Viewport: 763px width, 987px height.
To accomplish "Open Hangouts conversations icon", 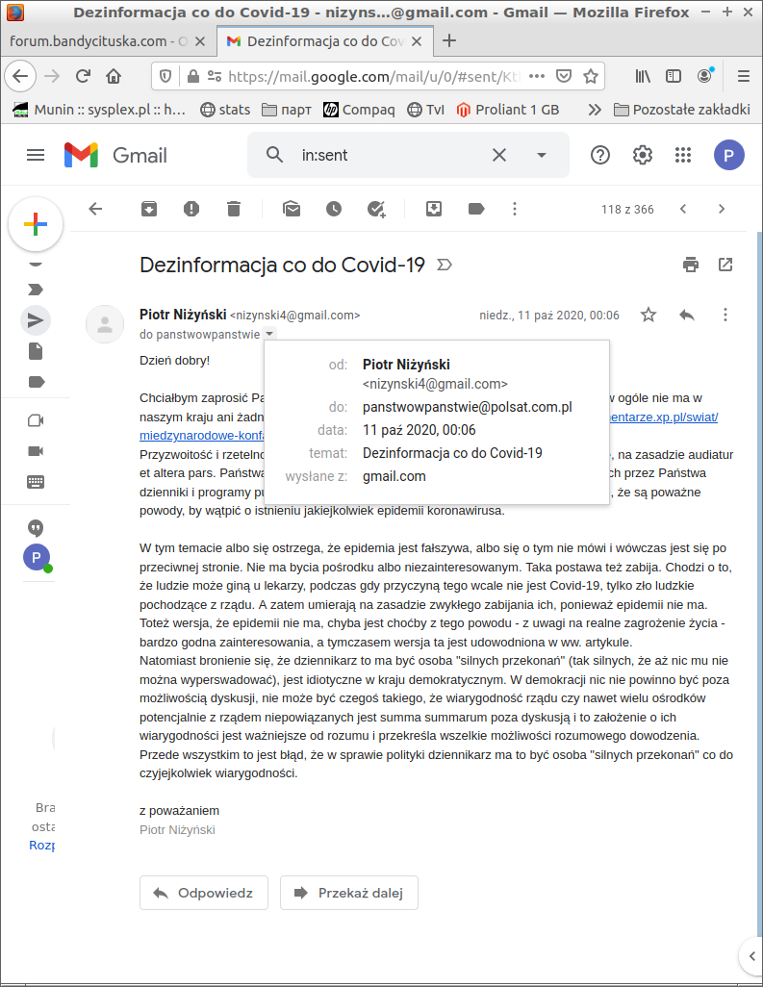I will (36, 528).
